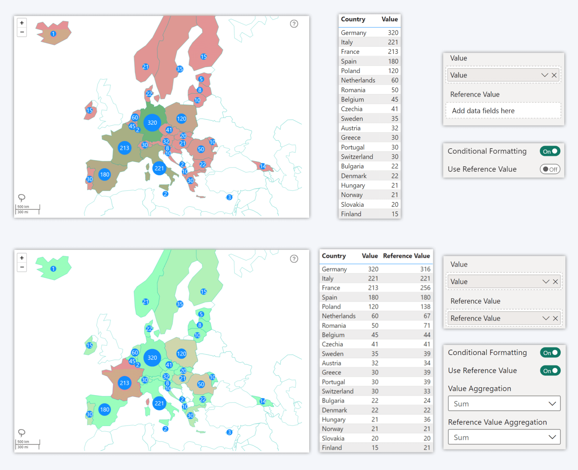The image size is (578, 470).
Task: Open help icon on the top map
Action: pos(294,24)
